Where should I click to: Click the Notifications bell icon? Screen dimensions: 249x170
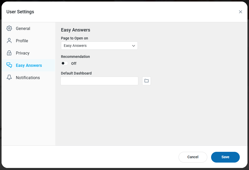pyautogui.click(x=9, y=78)
